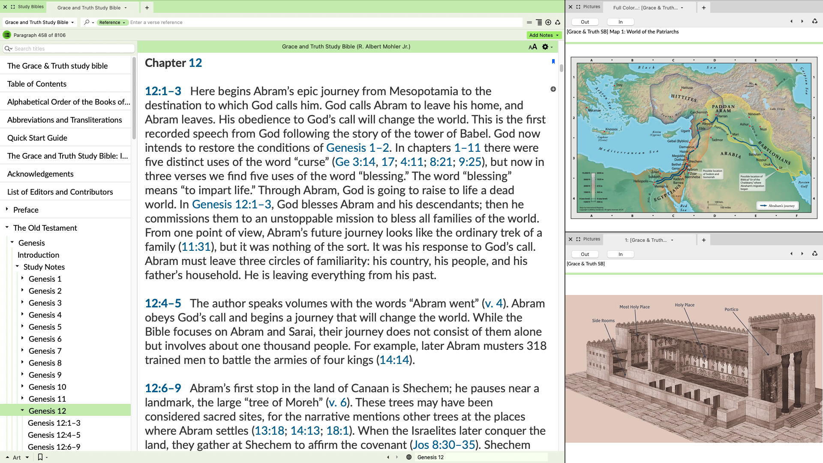Click the contents pane scrollbar
The image size is (823, 463).
pos(134,99)
